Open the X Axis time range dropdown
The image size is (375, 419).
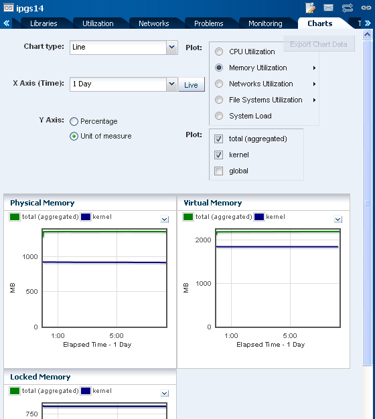point(172,84)
